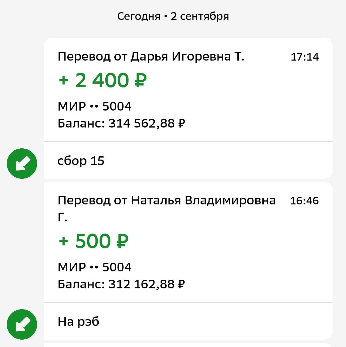This screenshot has height=347, width=346.
Task: Select the + 2 400 ₽ amount
Action: (x=103, y=80)
